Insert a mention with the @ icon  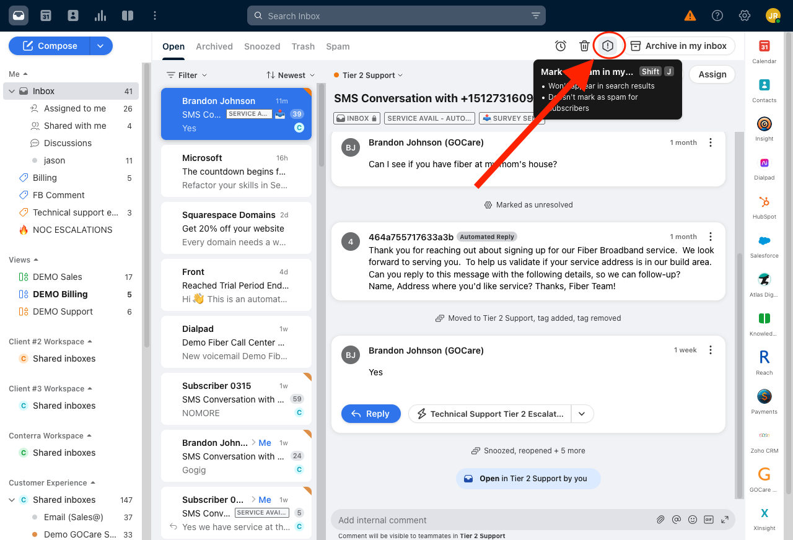(677, 520)
